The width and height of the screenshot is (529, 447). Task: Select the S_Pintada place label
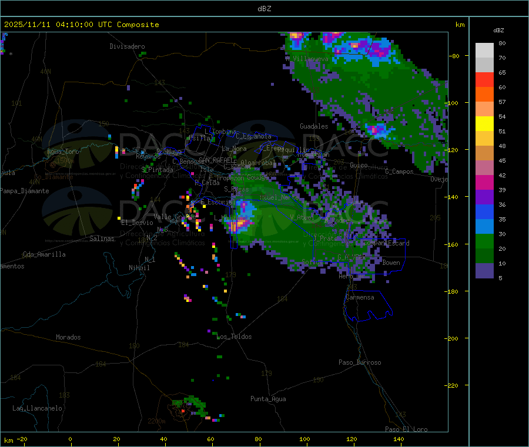157,170
